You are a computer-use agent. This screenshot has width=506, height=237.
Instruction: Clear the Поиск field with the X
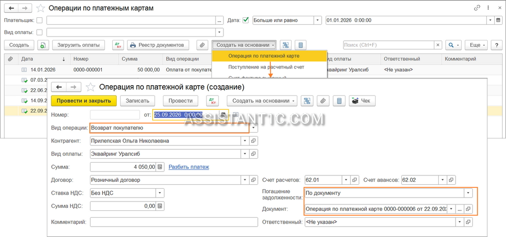438,45
